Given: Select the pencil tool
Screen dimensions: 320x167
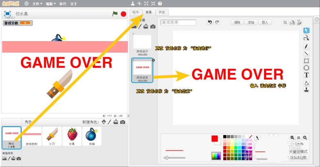Looking at the screenshot, I should click(x=306, y=47).
